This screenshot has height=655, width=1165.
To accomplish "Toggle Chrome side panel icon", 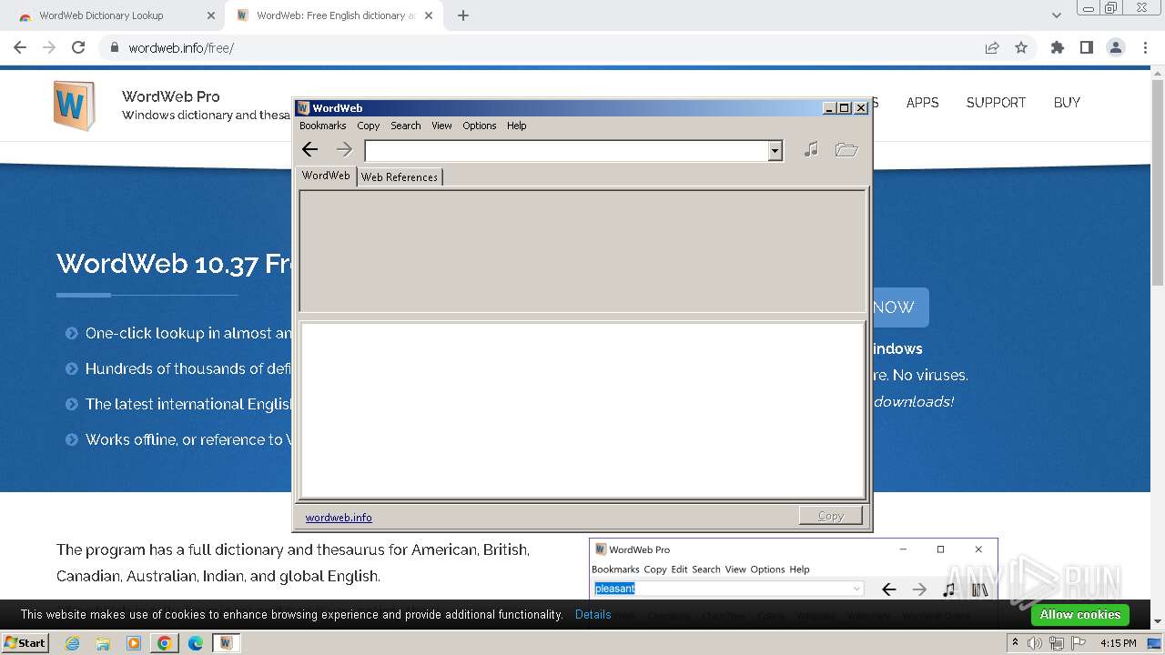I will 1087,47.
